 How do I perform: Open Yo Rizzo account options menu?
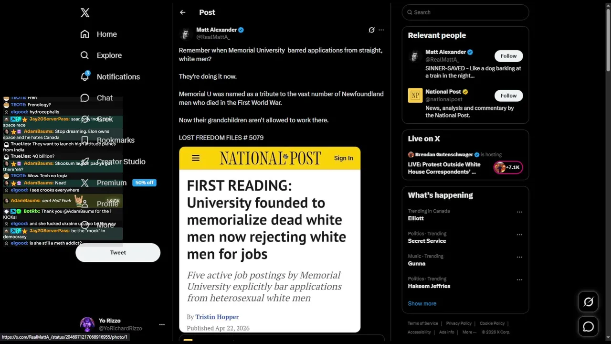pos(162,324)
